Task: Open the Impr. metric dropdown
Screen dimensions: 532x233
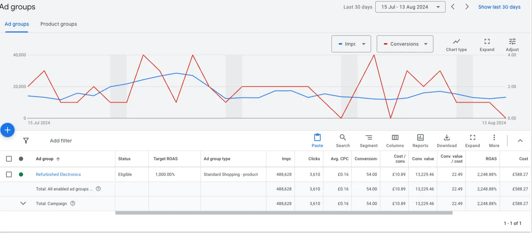Action: click(x=351, y=44)
